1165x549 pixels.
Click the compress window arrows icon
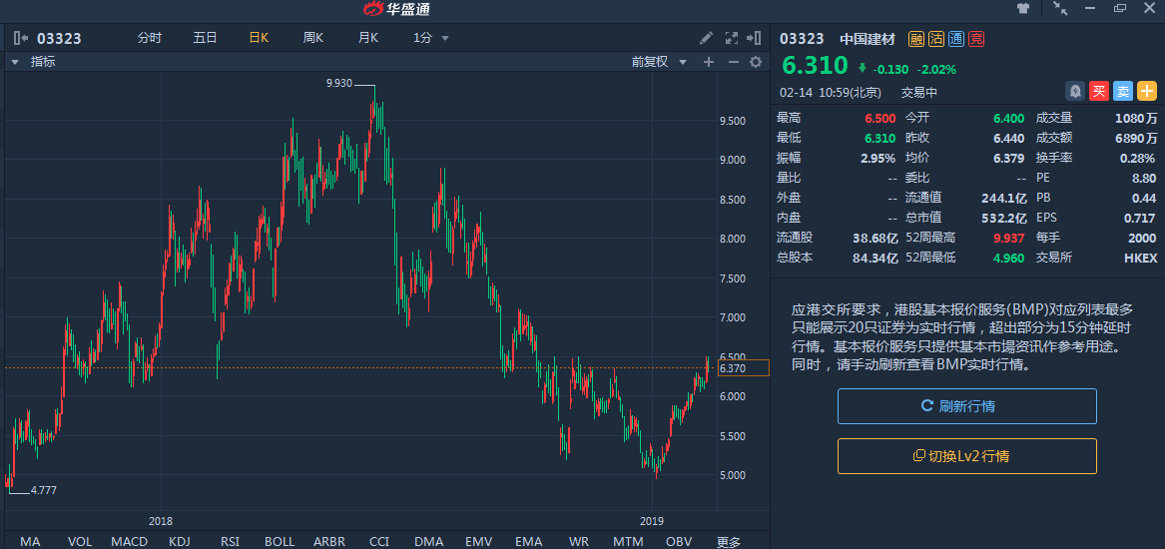click(x=1060, y=9)
